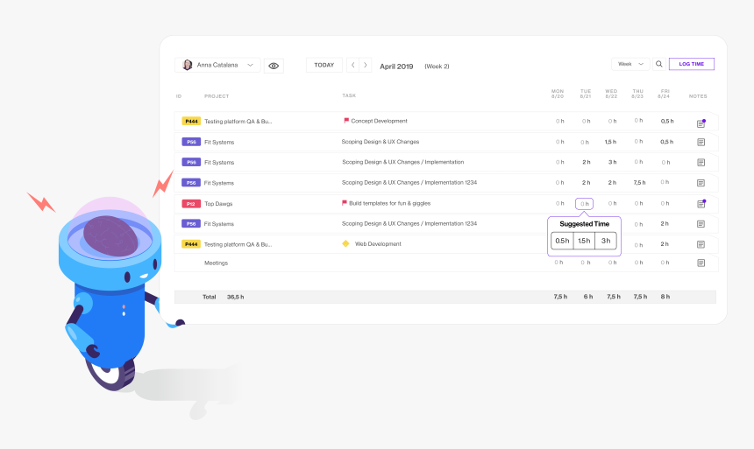The height and width of the screenshot is (449, 754).
Task: Click the 2 h Friday cell in Web Development row
Action: coord(665,244)
